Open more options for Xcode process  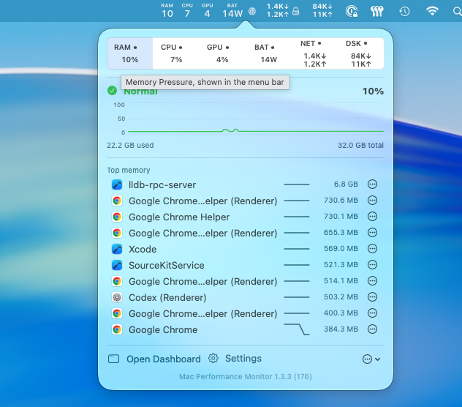point(372,249)
